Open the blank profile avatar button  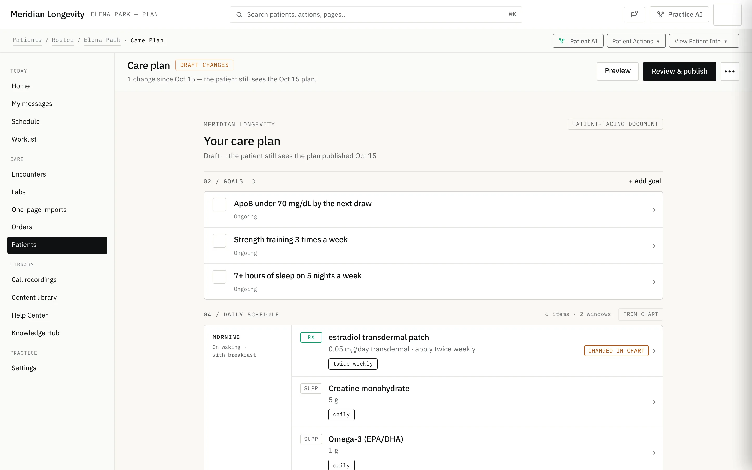(727, 14)
